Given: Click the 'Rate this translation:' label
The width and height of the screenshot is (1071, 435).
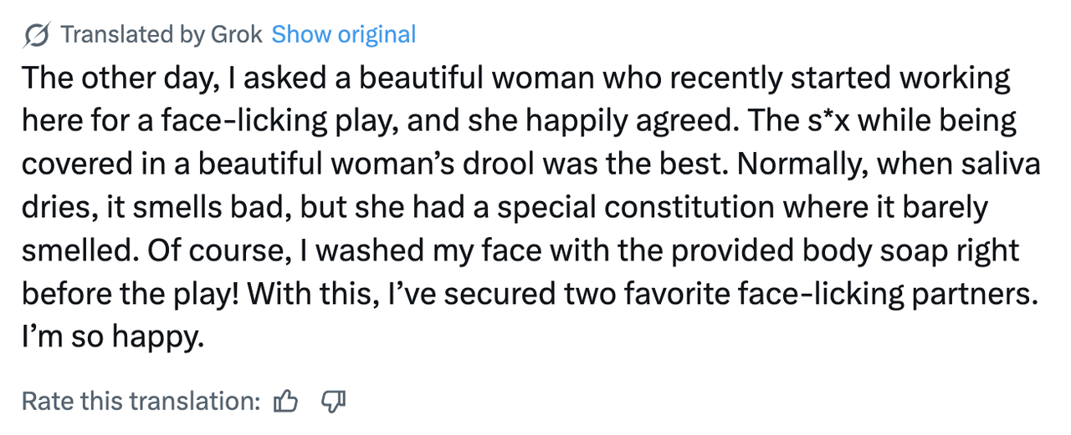Looking at the screenshot, I should tap(141, 402).
